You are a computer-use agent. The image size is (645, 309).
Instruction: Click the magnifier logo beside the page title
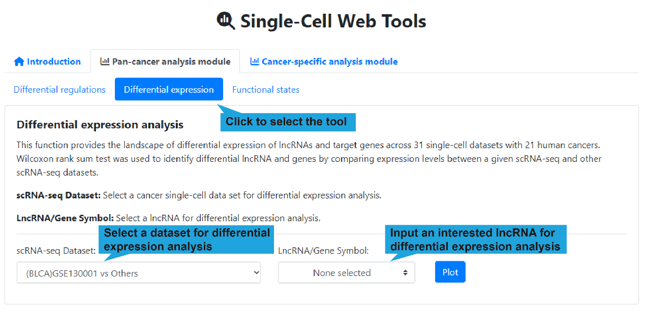tap(226, 21)
